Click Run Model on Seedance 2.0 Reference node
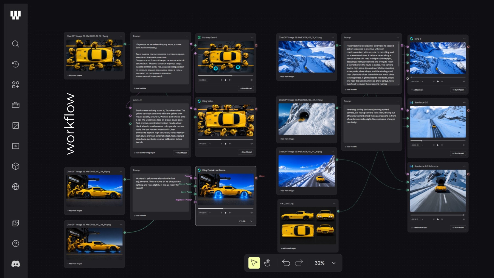Image resolution: width=494 pixels, height=278 pixels. pos(458,228)
